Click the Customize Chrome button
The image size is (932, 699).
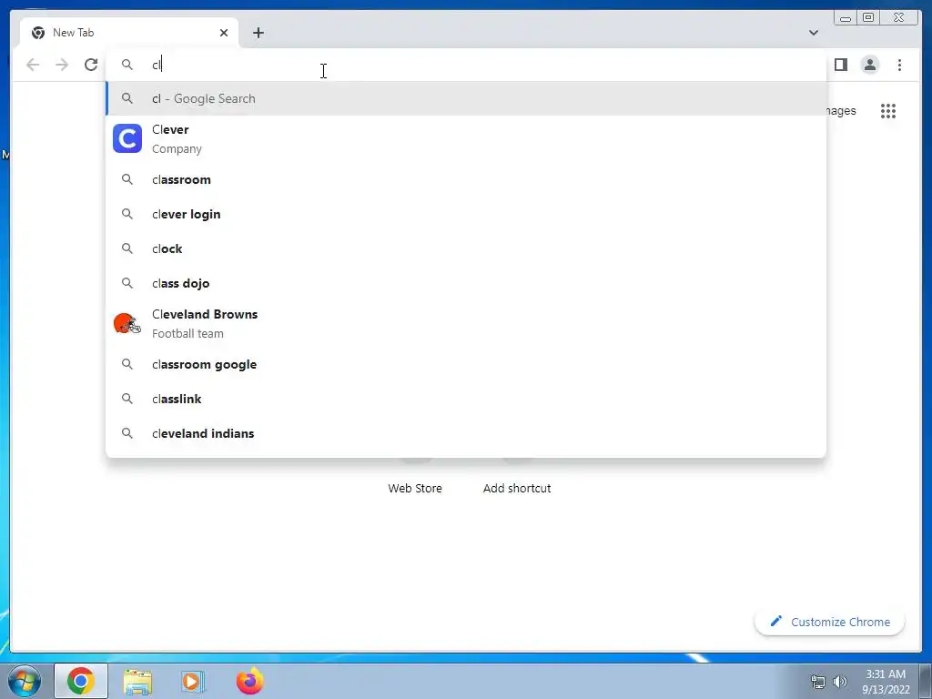[x=830, y=622]
